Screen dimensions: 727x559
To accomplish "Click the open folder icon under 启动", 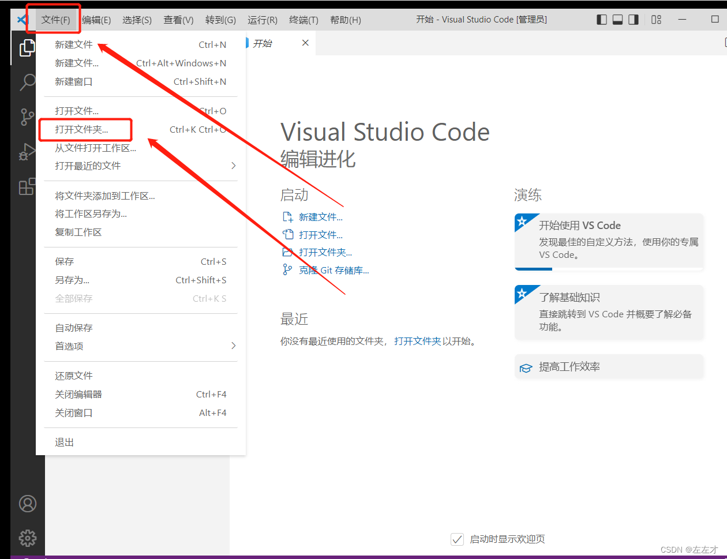I will pos(287,252).
